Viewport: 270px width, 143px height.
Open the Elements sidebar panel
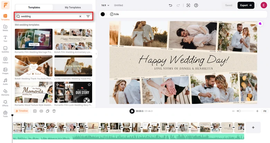click(5, 92)
